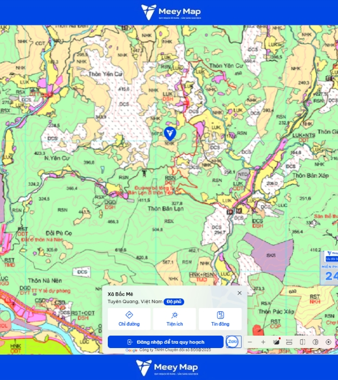The image size is (338, 380).
Task: Click the Độ phủ badge
Action: [x=174, y=302]
